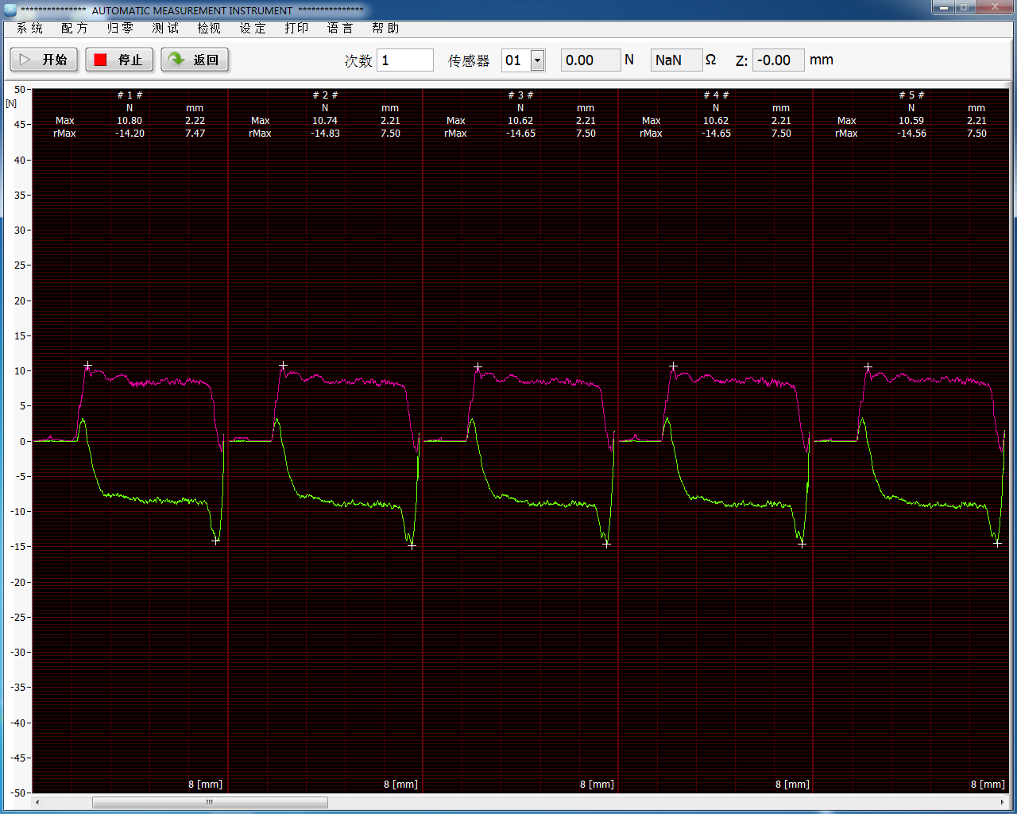Click the horizontal scrollbar's right arrow
Screen dimensions: 1017x814
click(1002, 802)
